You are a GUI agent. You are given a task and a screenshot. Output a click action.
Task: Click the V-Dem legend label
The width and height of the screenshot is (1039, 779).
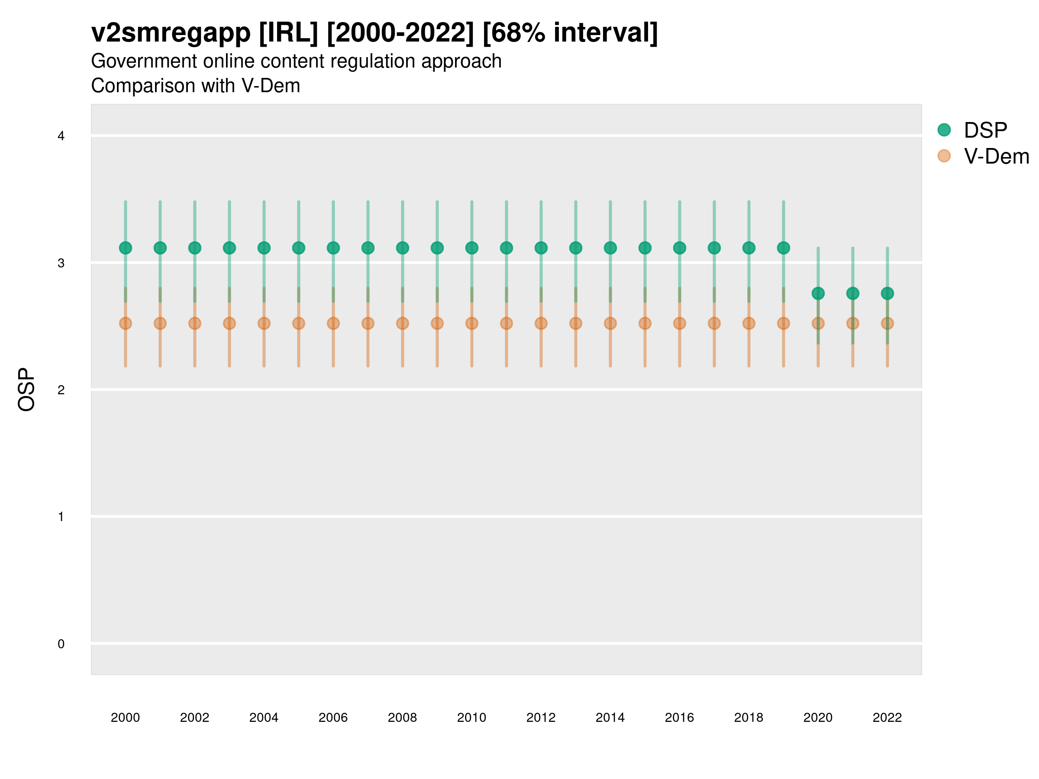click(996, 156)
